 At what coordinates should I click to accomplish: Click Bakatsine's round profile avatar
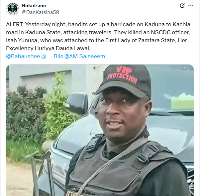[13, 9]
